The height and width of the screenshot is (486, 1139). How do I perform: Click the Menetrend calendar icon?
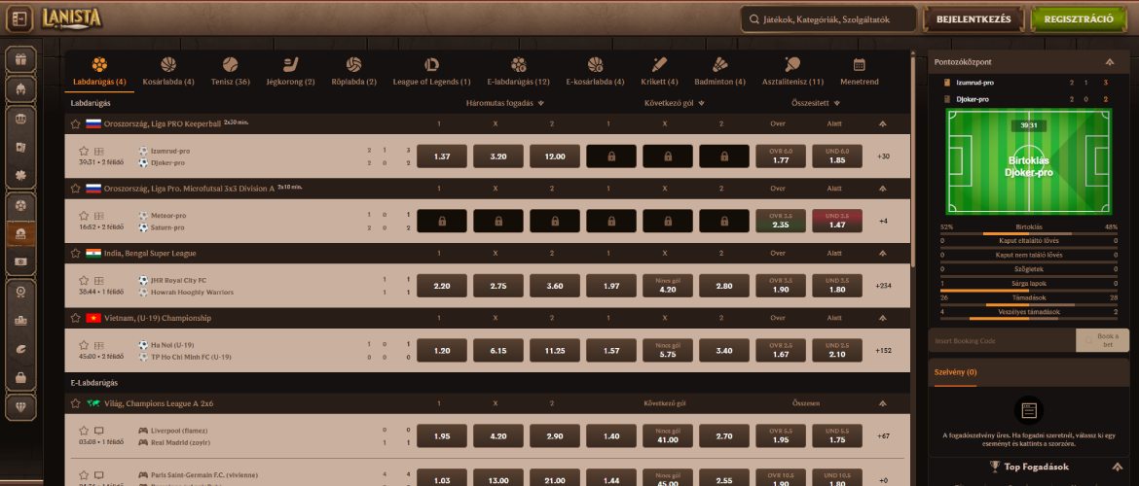[x=859, y=65]
